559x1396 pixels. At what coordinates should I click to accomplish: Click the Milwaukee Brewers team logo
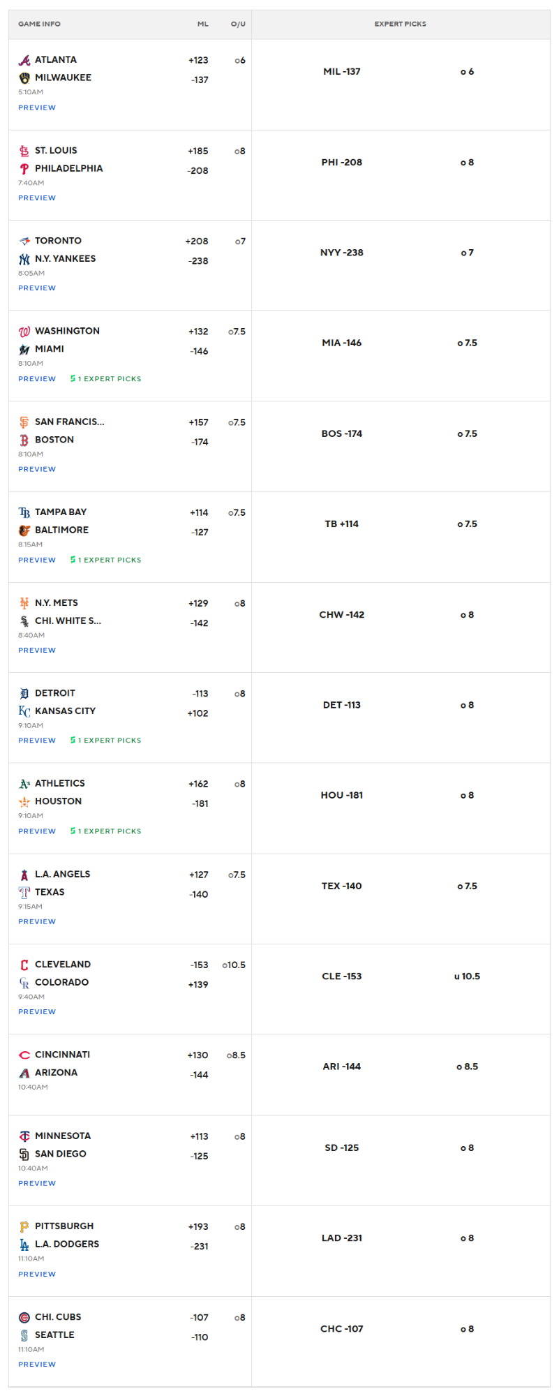tap(24, 78)
